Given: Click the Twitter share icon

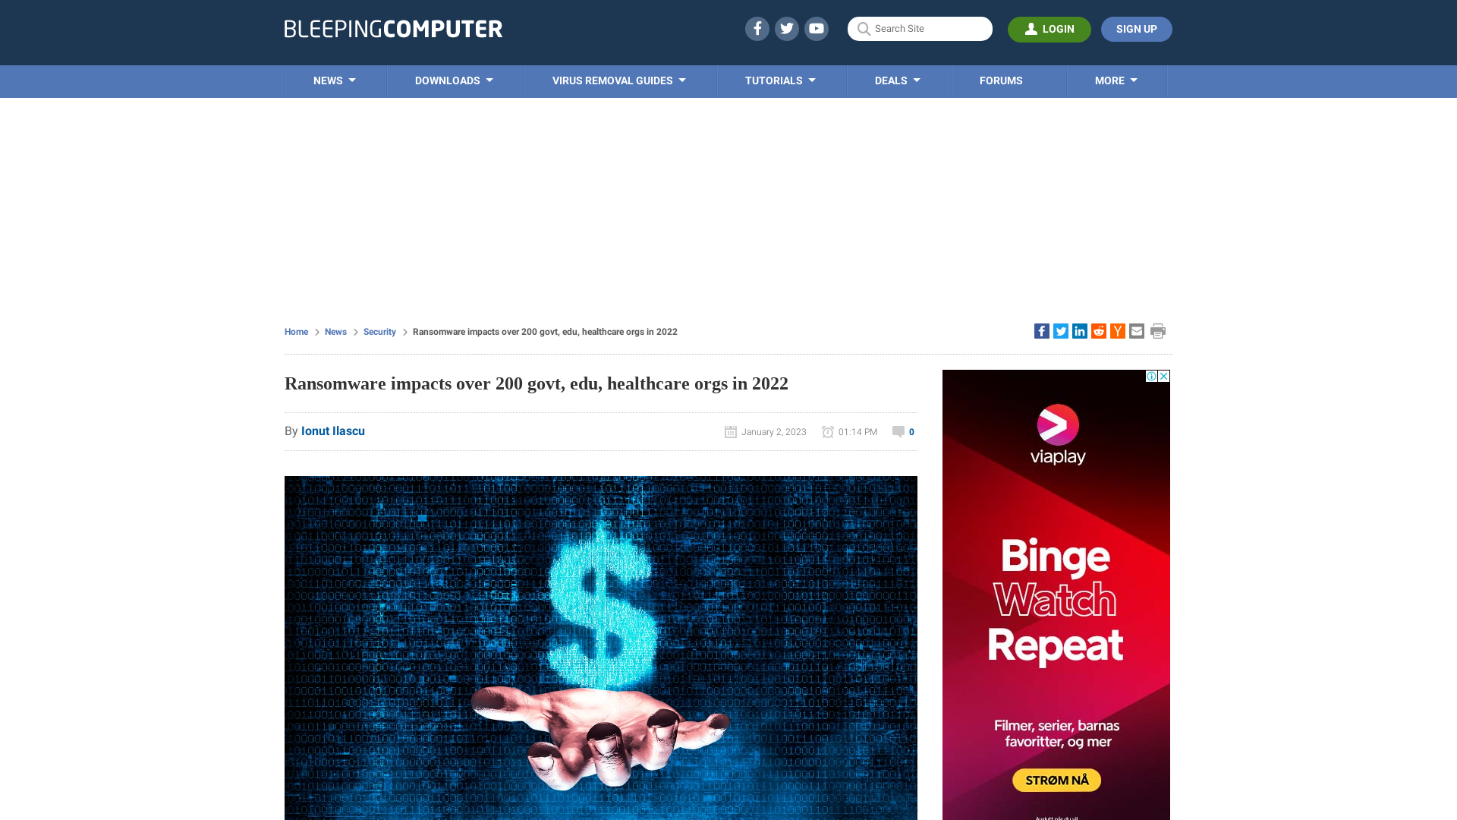Looking at the screenshot, I should pos(1059,330).
